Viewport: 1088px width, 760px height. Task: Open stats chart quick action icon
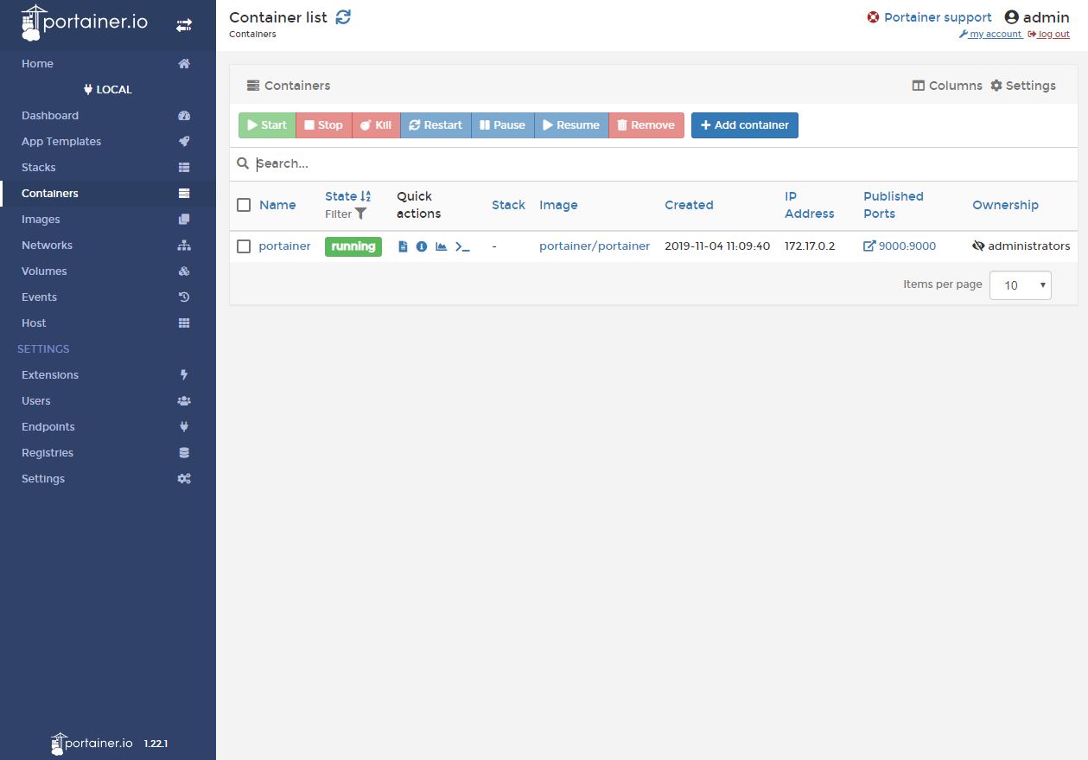coord(442,246)
